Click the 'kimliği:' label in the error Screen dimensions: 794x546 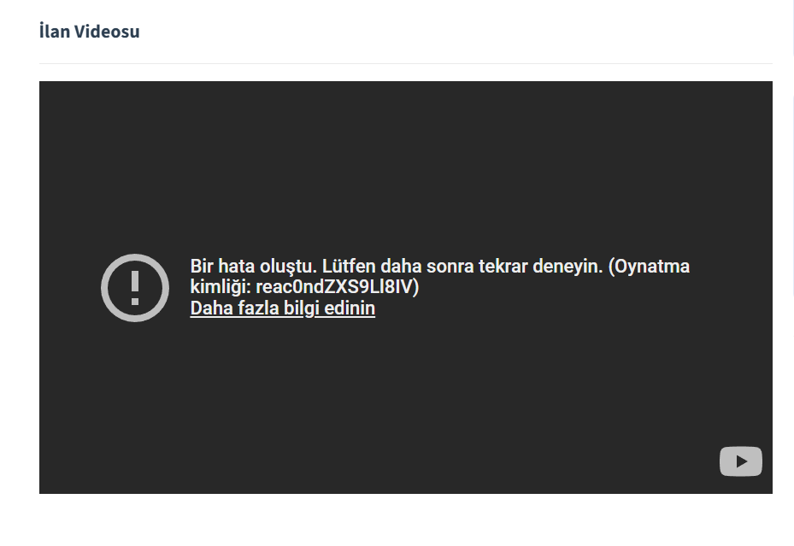point(220,287)
